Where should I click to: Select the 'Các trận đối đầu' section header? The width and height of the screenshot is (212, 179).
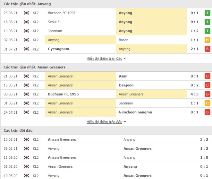18,130
